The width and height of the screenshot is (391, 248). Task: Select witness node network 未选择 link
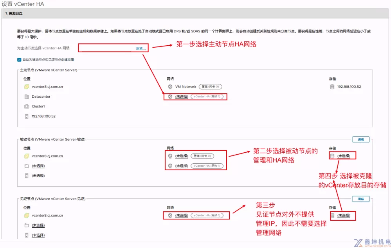[182, 216]
